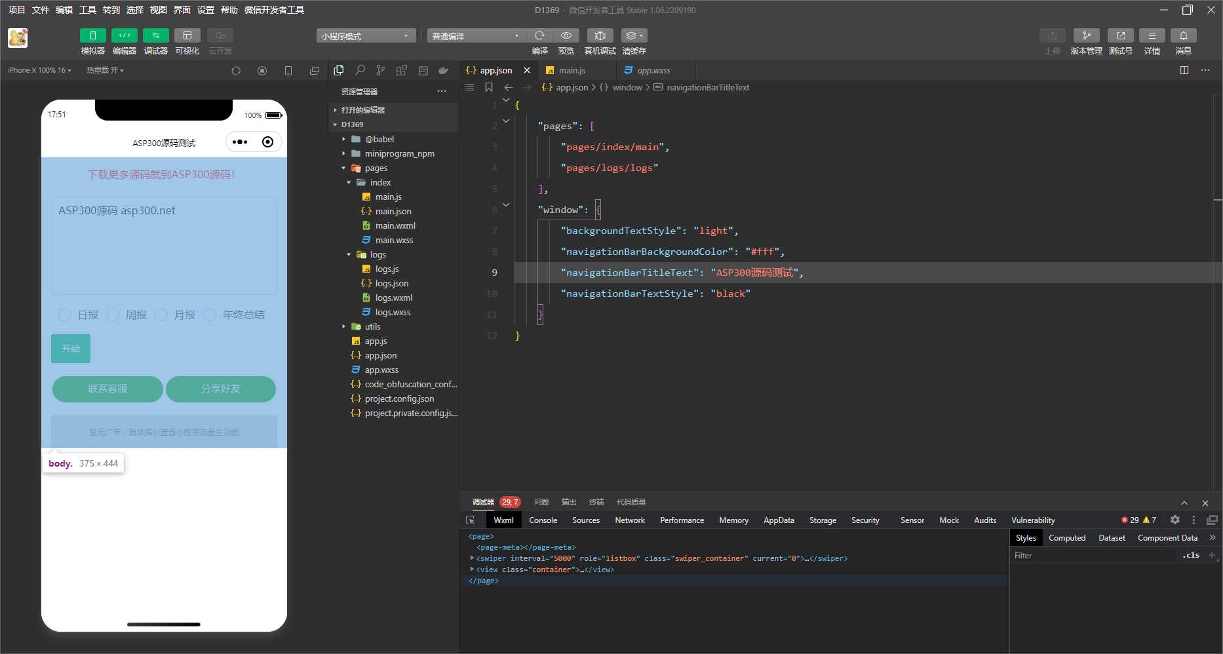Screen dimensions: 1223x654
Task: Click the bookmark icon in breadcrumb bar
Action: pos(489,87)
